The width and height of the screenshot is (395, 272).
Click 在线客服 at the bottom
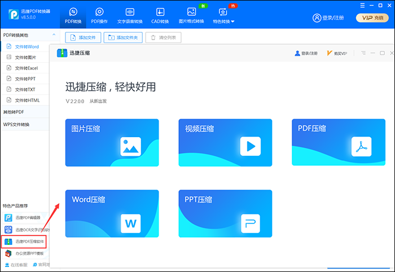tap(16, 265)
